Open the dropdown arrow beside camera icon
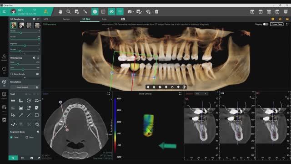The image size is (291, 164). [x=133, y=12]
